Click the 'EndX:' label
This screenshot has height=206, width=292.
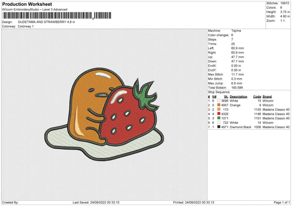click(x=212, y=66)
